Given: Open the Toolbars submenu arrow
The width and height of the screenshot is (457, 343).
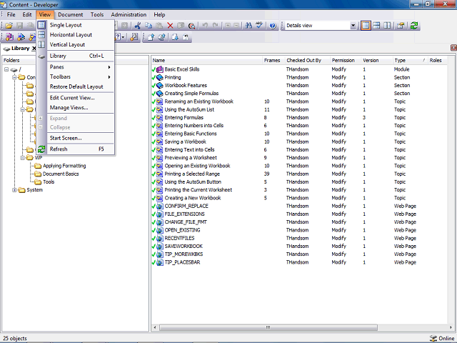Looking at the screenshot, I should point(109,77).
